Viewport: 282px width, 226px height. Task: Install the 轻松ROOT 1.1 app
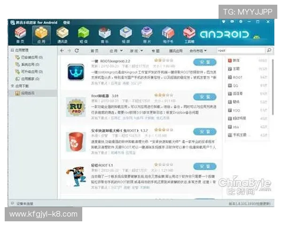pos(205,166)
